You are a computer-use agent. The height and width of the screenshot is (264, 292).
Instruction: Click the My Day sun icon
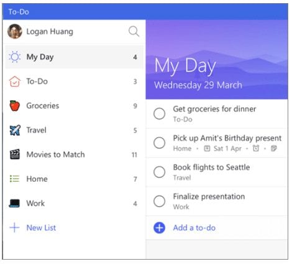point(15,57)
